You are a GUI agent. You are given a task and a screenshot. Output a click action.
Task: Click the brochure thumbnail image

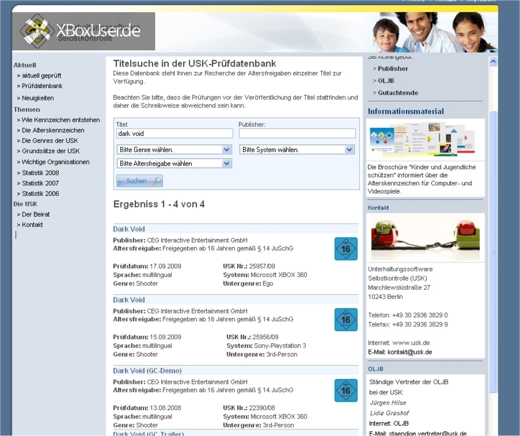pos(423,140)
